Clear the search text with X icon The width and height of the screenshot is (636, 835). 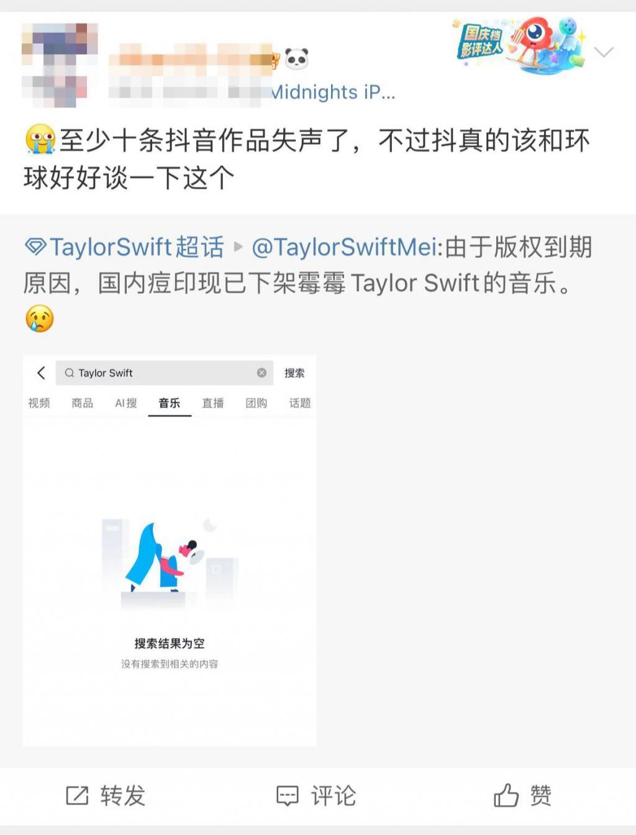point(261,373)
